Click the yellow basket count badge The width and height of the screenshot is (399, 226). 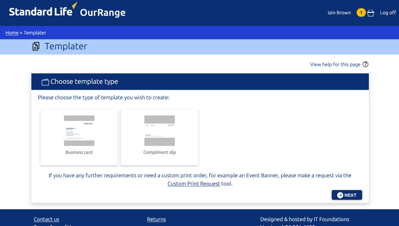pyautogui.click(x=361, y=13)
